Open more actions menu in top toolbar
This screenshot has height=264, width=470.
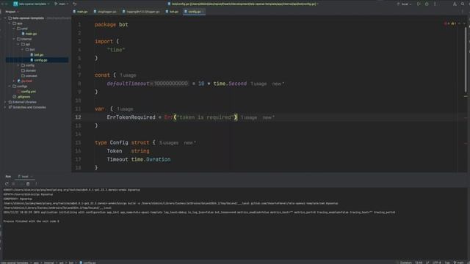(x=435, y=4)
